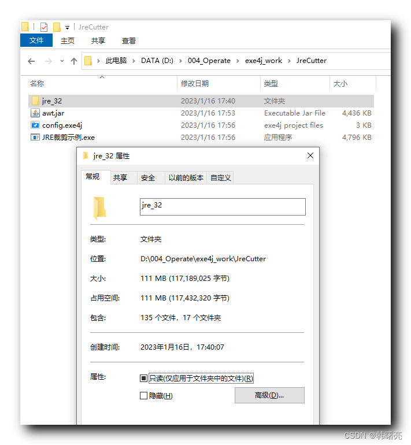Click exe4j_work in the breadcrumb
The image size is (411, 445).
coord(264,61)
